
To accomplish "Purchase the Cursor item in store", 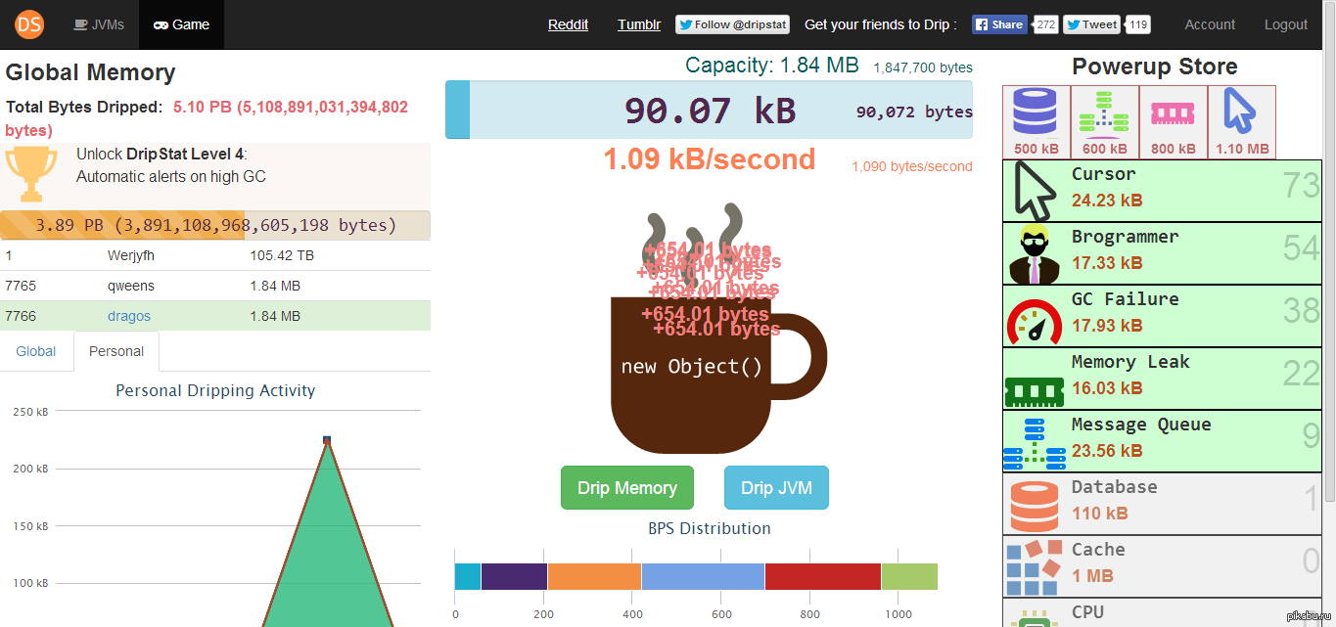I will [1162, 191].
